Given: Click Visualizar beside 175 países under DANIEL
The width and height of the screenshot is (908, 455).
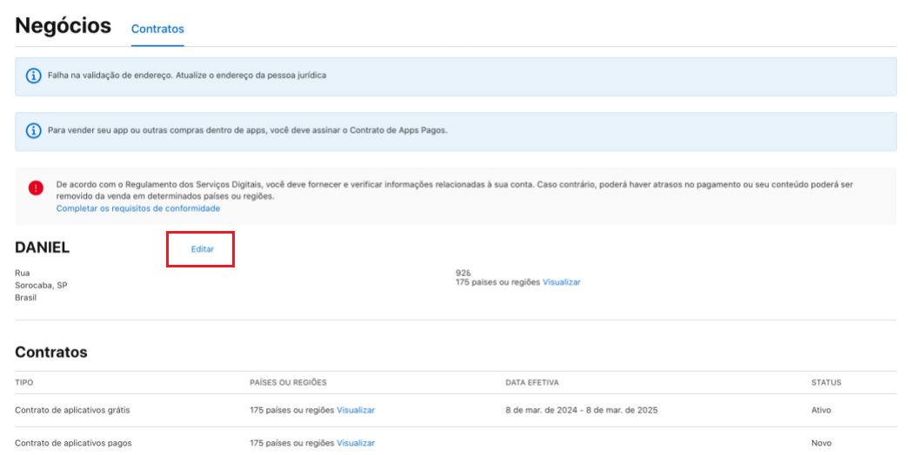Looking at the screenshot, I should [561, 282].
